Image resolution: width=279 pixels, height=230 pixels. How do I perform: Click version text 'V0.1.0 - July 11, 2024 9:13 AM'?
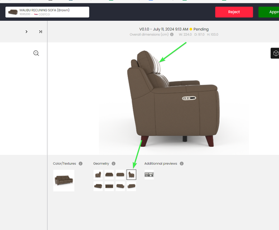[x=163, y=29]
